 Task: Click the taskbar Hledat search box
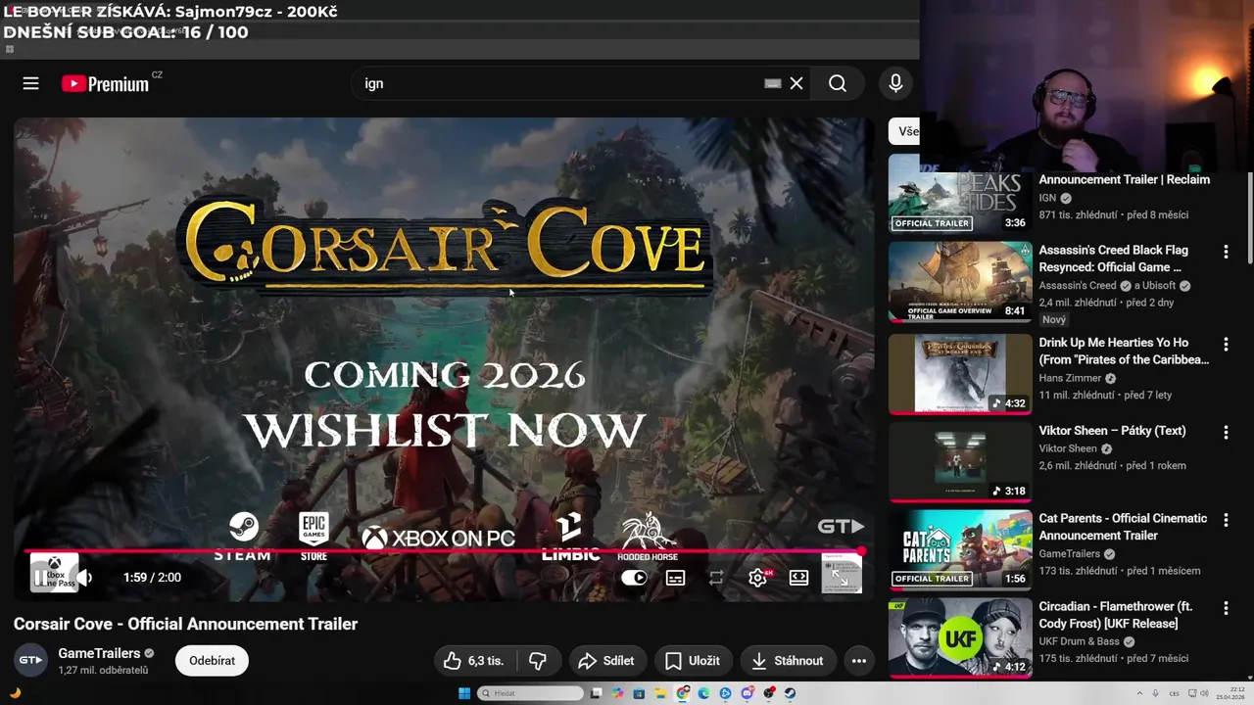click(531, 693)
